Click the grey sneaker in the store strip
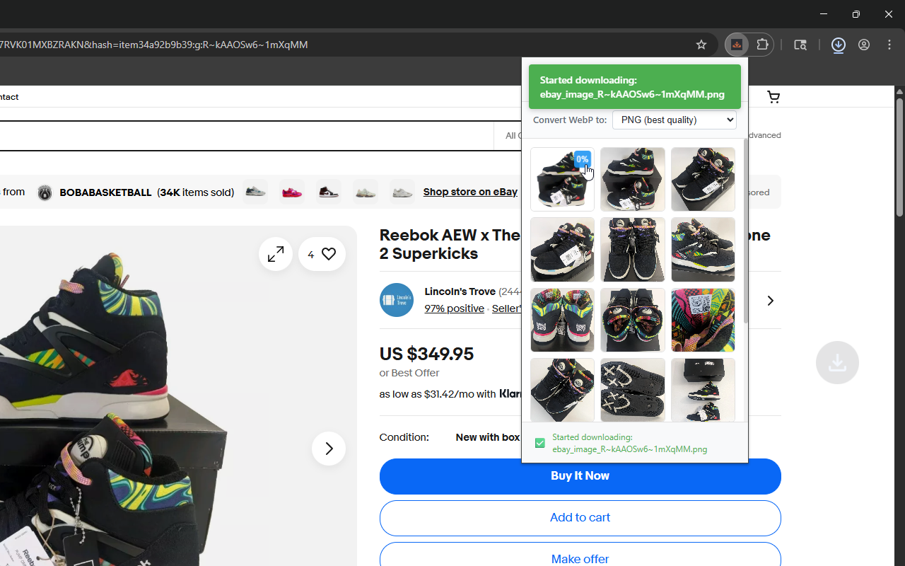905x566 pixels. click(255, 192)
